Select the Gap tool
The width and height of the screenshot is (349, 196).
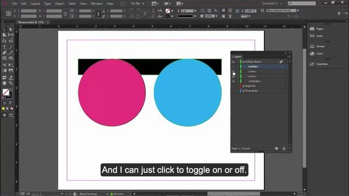click(11, 35)
